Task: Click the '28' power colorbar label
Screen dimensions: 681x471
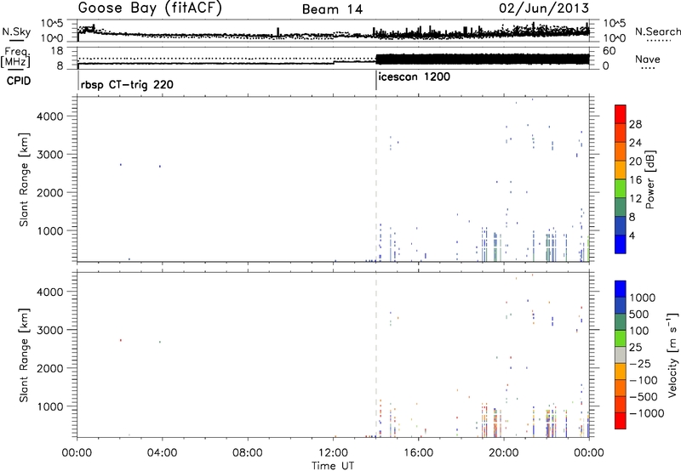Action: click(x=635, y=124)
